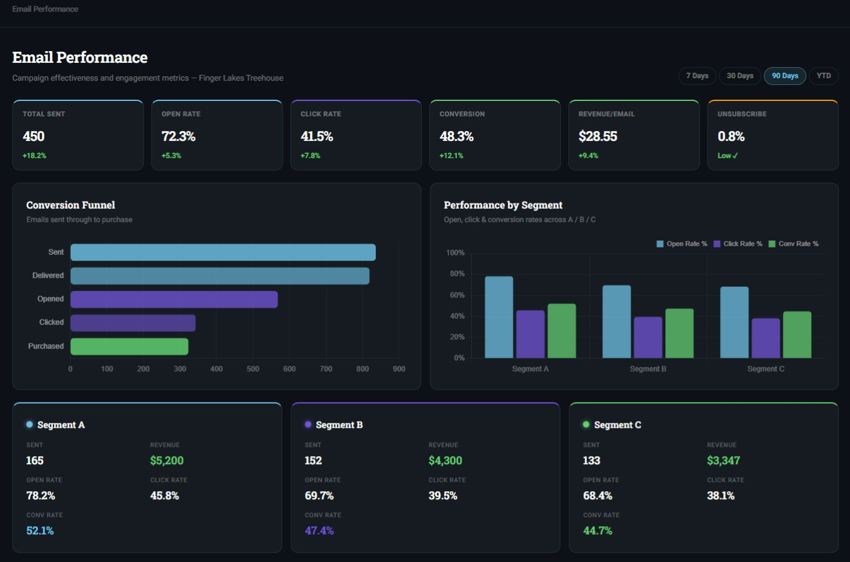Click the Segment B axis label in chart
Viewport: 850px width, 562px height.
pyautogui.click(x=648, y=369)
